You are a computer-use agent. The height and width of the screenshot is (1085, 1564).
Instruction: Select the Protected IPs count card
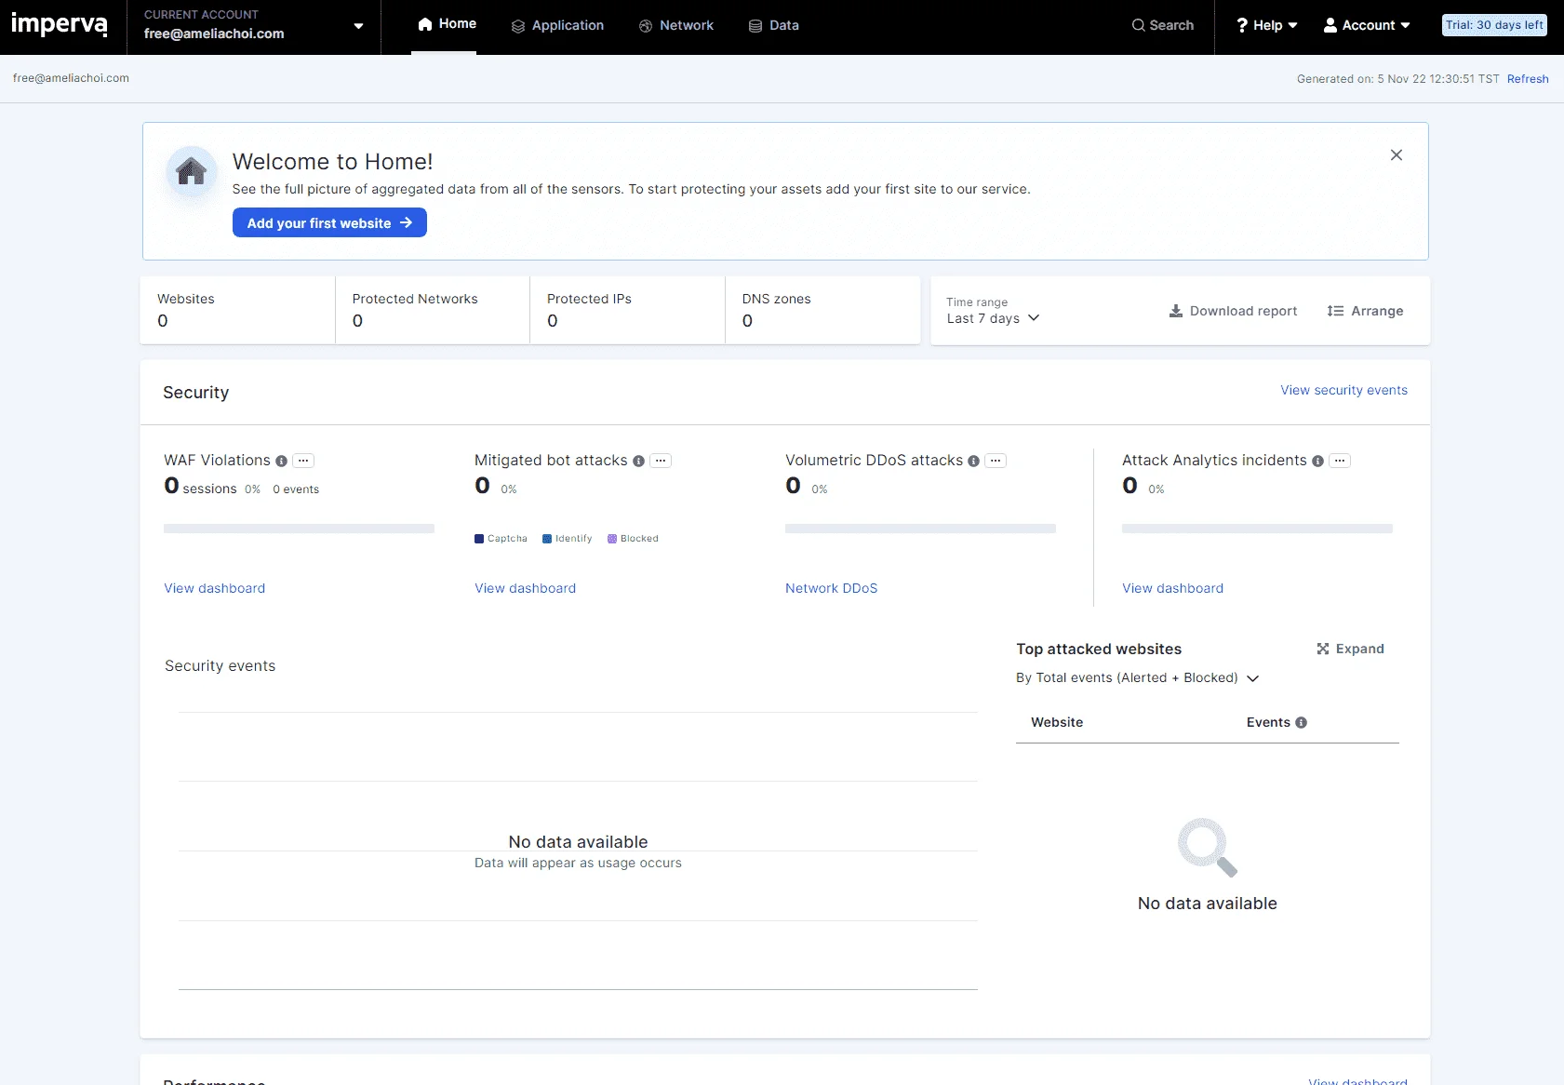(x=628, y=310)
